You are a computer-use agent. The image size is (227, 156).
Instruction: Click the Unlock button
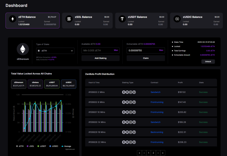[x=208, y=61]
